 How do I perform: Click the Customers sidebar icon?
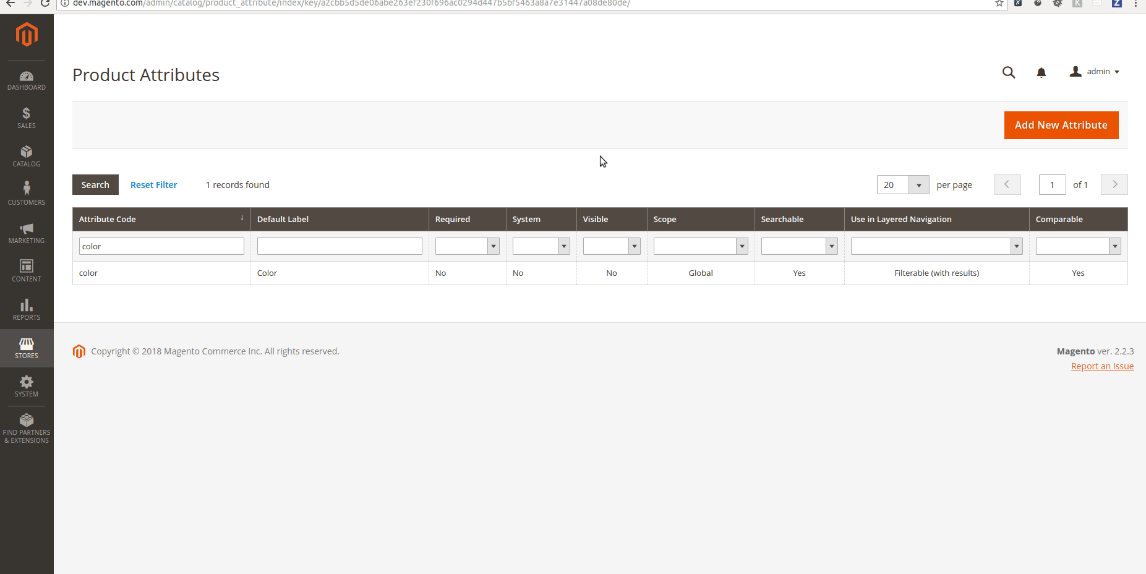[x=26, y=192]
